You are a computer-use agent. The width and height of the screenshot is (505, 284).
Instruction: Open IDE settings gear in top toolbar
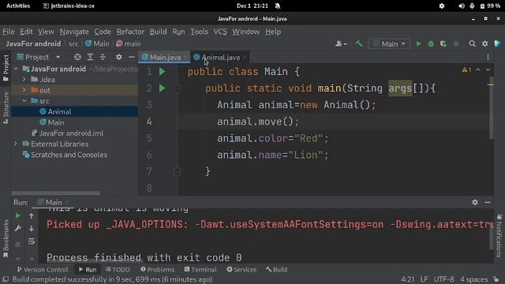point(484,44)
